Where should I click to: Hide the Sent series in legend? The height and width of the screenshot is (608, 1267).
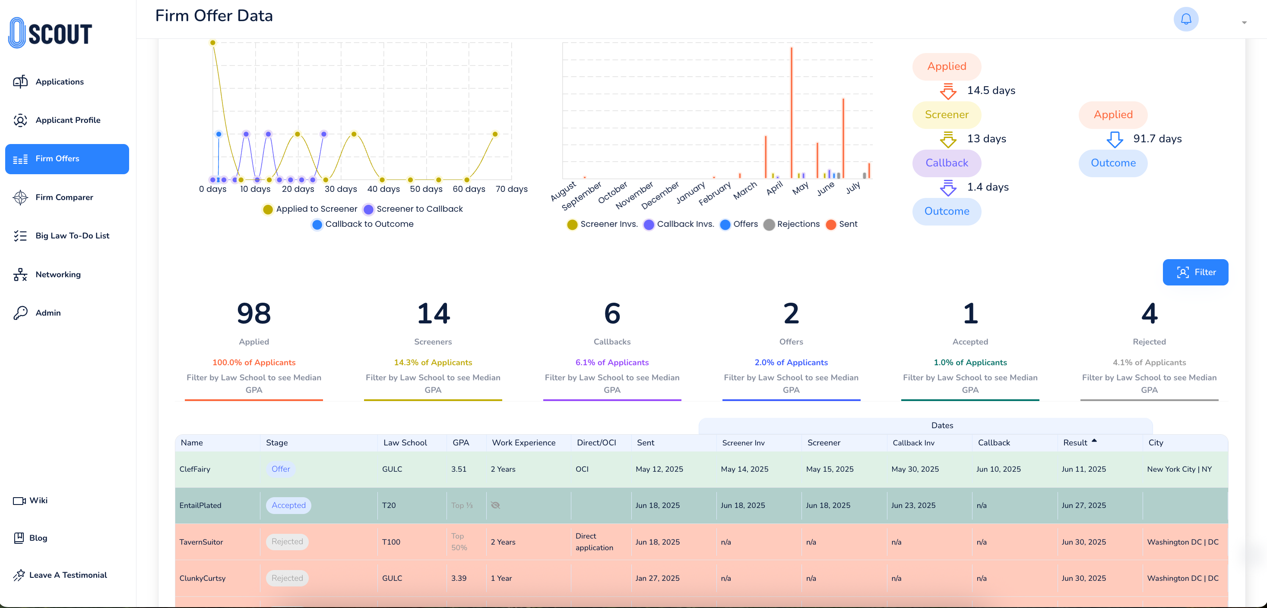click(842, 224)
